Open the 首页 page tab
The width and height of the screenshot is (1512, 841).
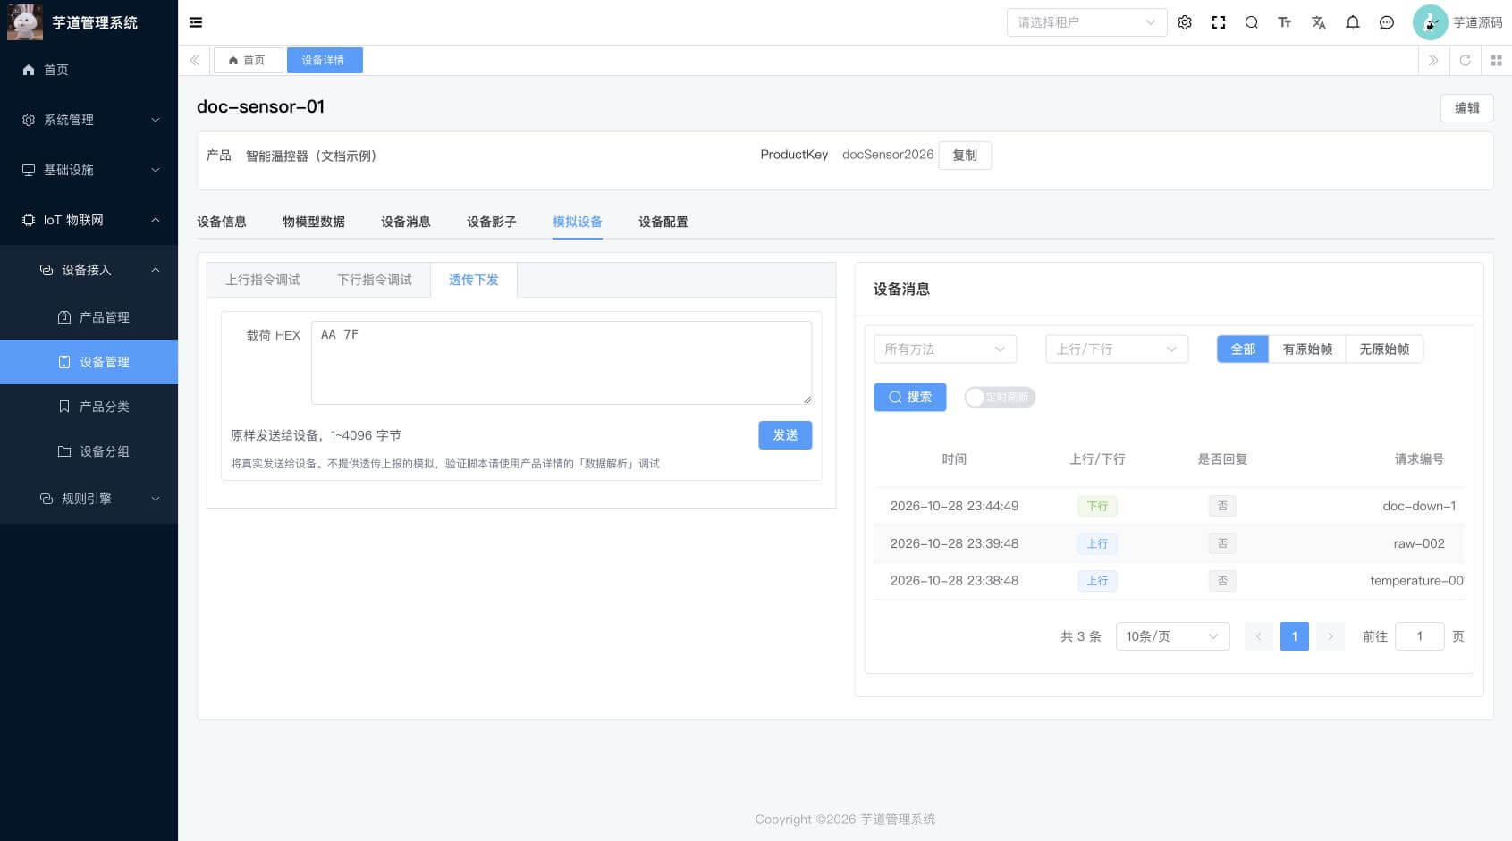coord(248,60)
